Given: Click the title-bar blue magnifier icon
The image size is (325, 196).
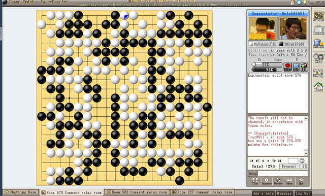Looking at the screenshot, I should (299, 3).
